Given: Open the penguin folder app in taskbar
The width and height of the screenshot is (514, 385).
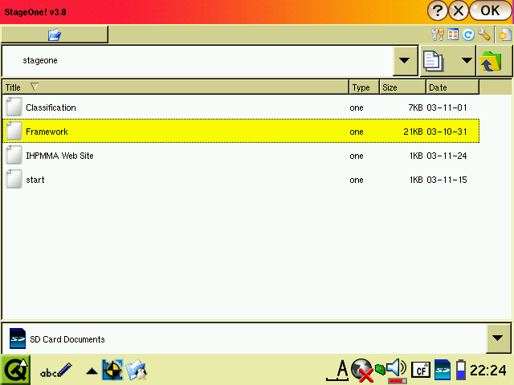Looking at the screenshot, I should (137, 370).
